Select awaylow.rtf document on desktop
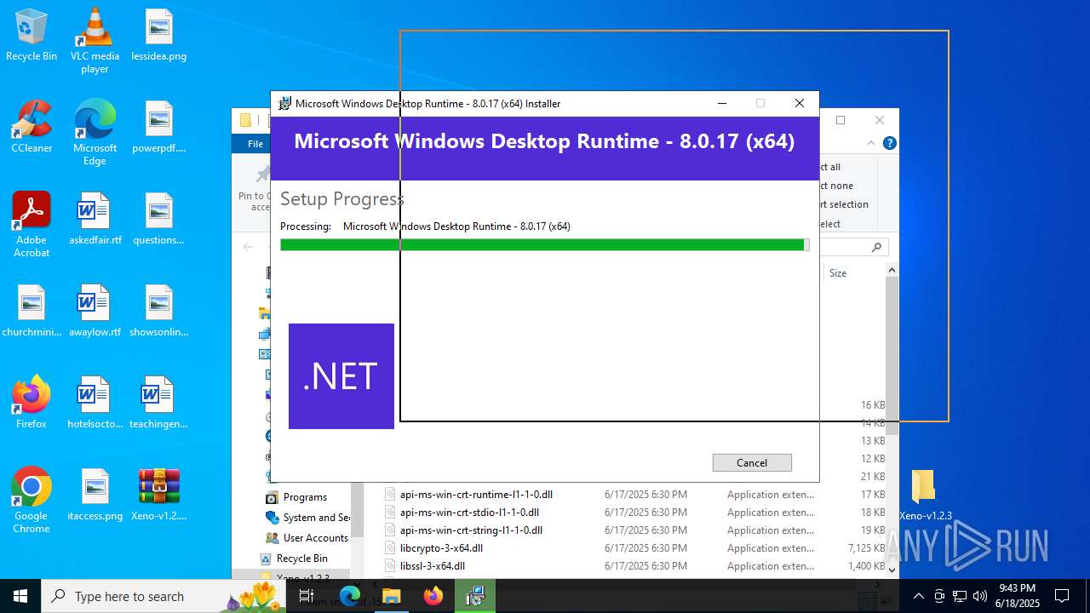1090x613 pixels. pos(95,312)
